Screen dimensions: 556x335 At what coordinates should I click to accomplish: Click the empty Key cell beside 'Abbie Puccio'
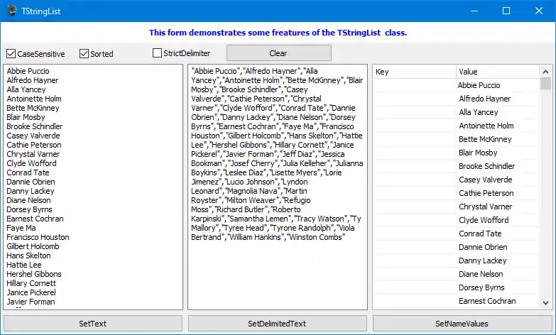coord(415,85)
